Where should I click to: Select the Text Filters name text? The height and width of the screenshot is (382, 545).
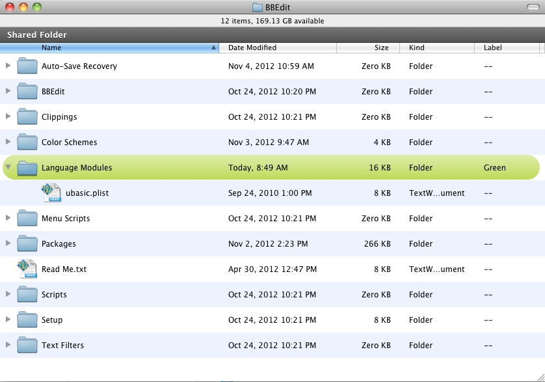(62, 346)
